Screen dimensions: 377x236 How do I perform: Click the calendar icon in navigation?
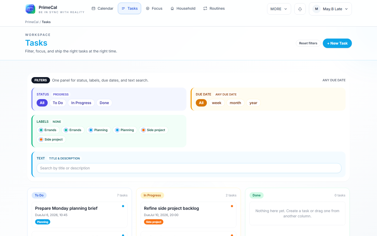[93, 8]
